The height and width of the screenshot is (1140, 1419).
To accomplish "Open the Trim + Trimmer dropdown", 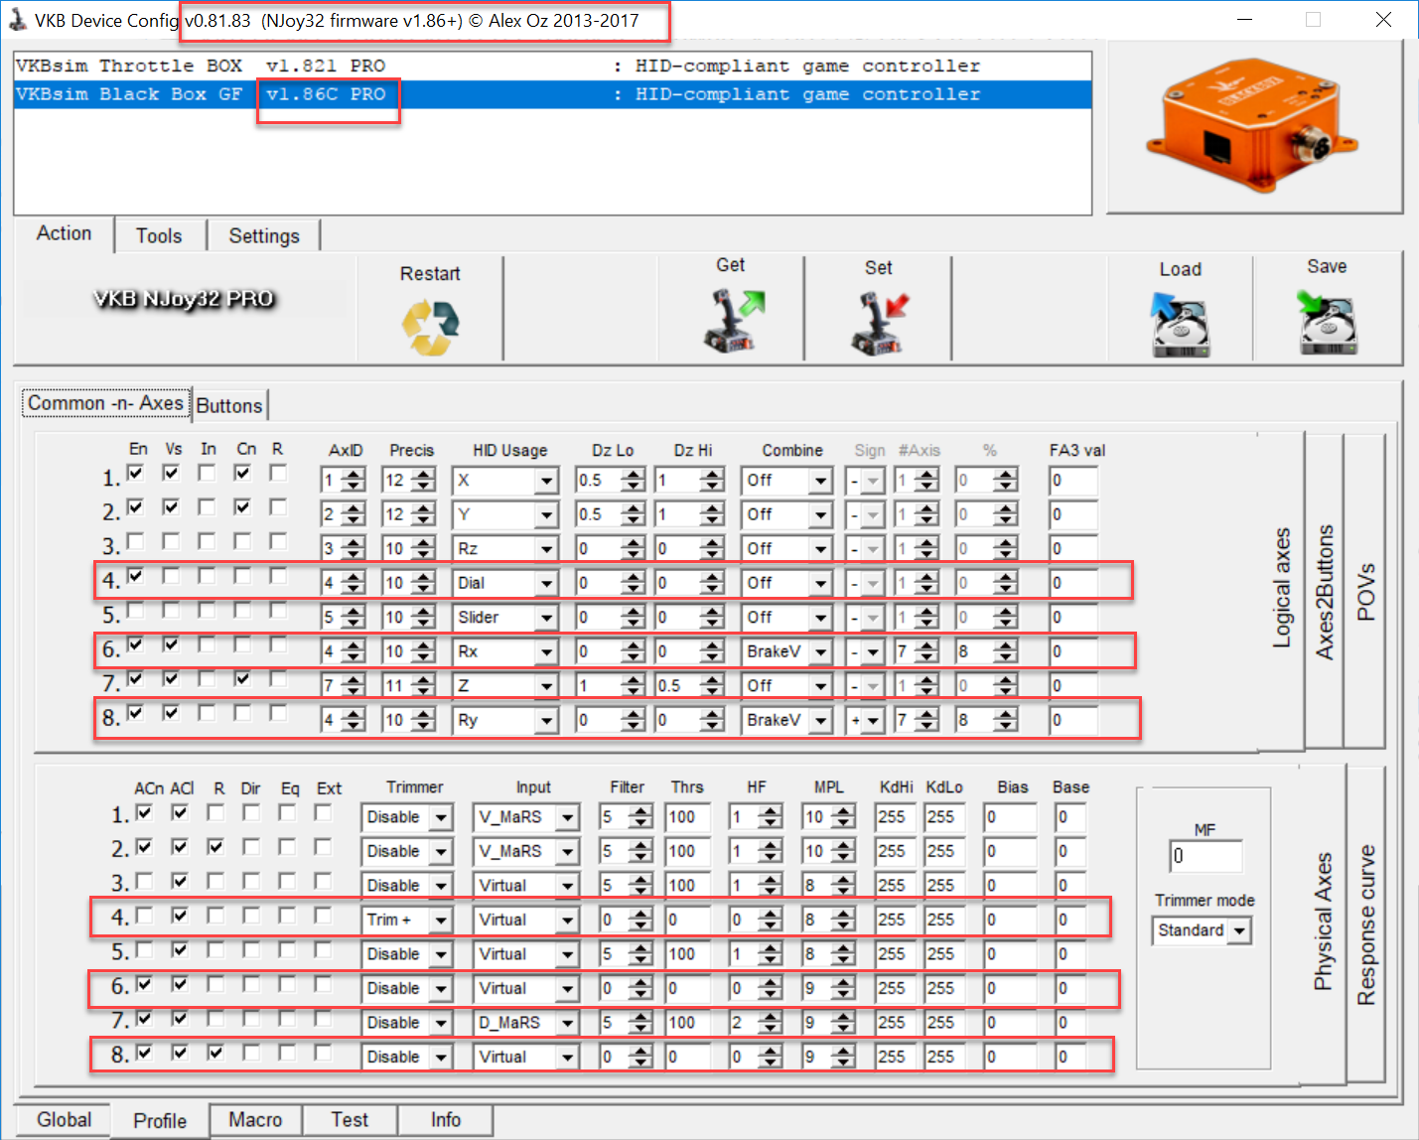I will tap(441, 921).
